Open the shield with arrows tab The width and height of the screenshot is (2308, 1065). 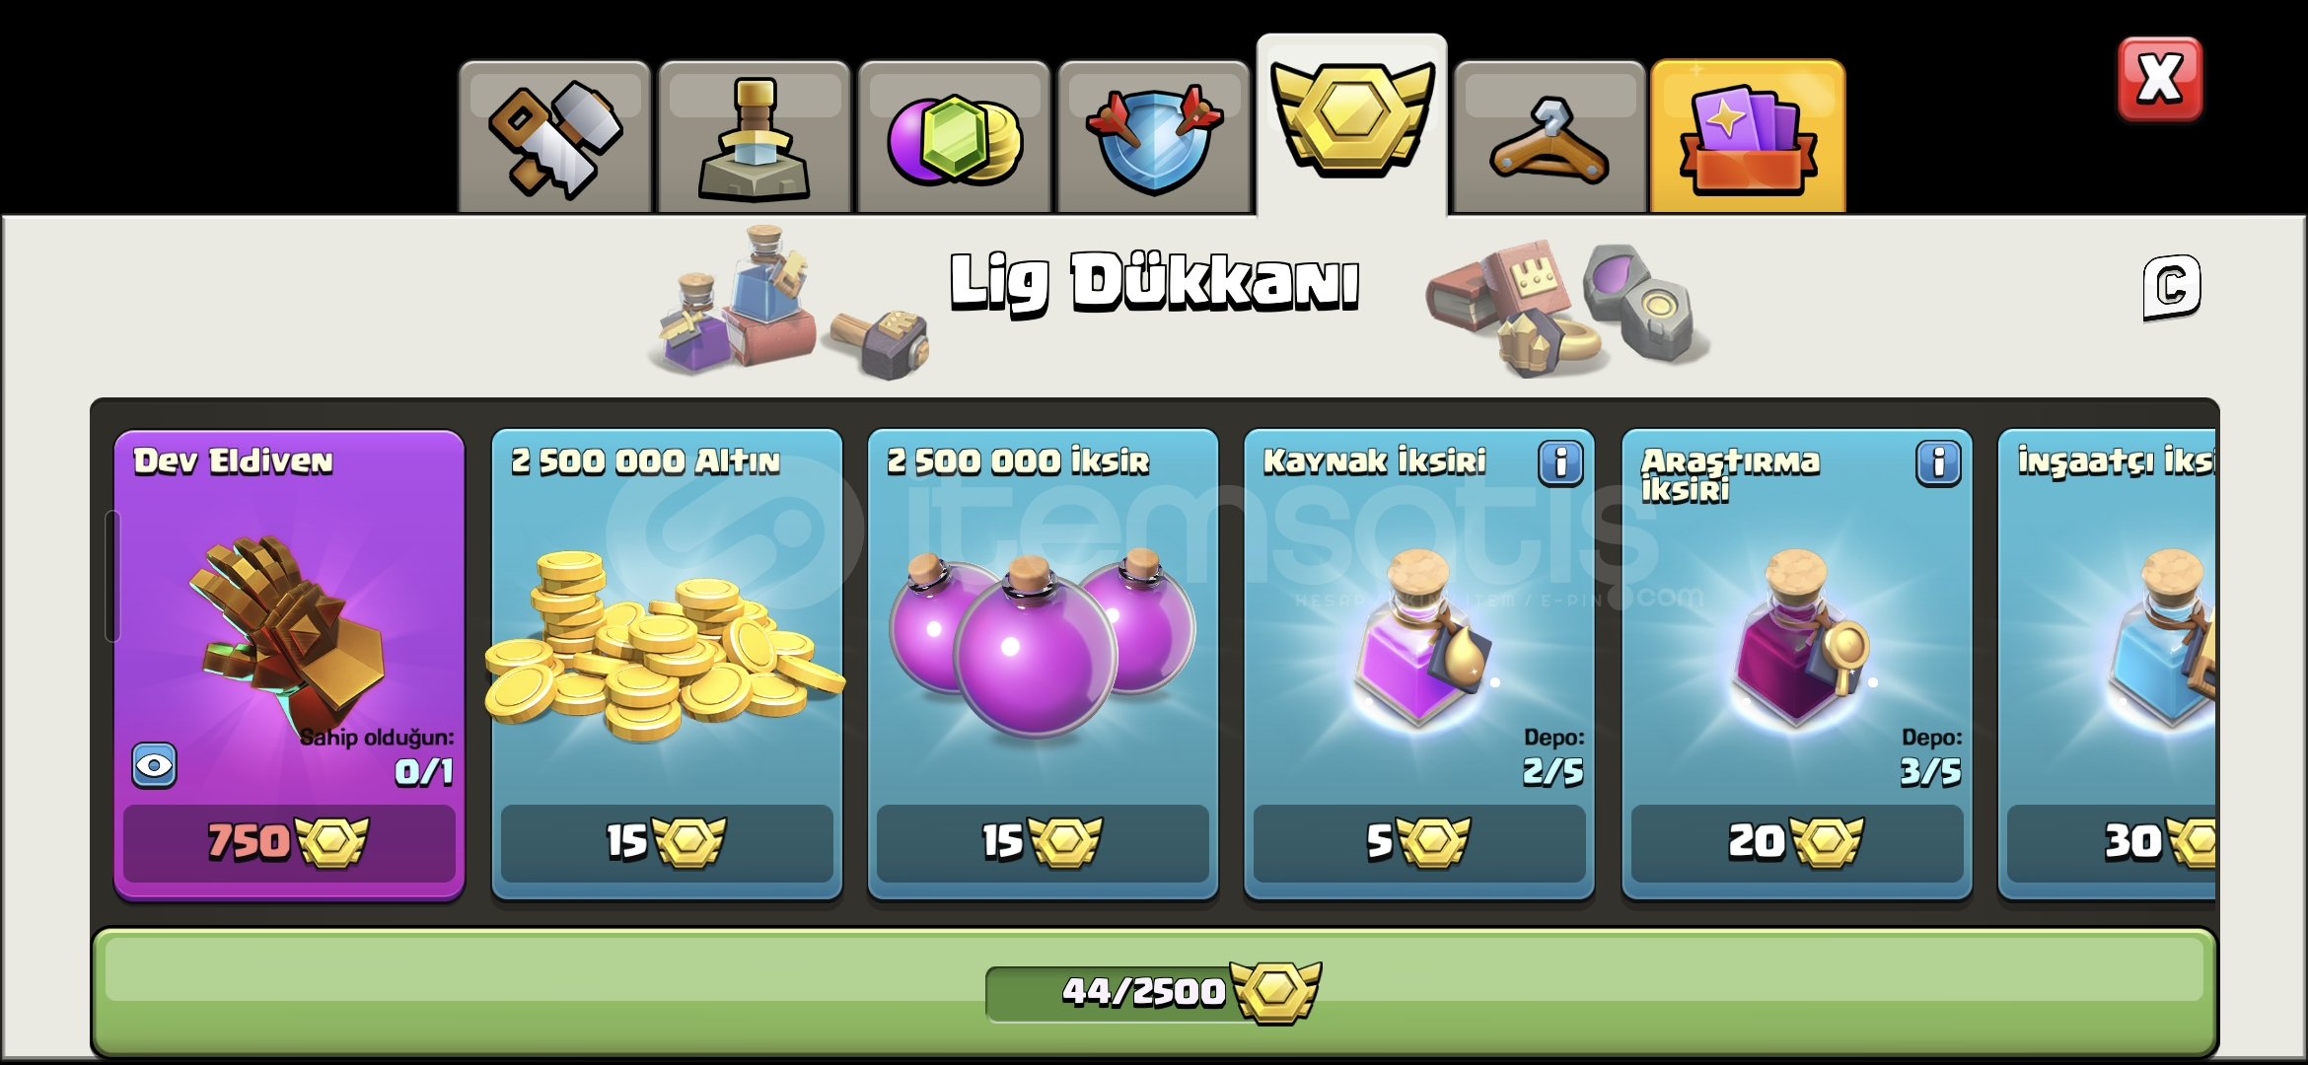[x=1154, y=137]
